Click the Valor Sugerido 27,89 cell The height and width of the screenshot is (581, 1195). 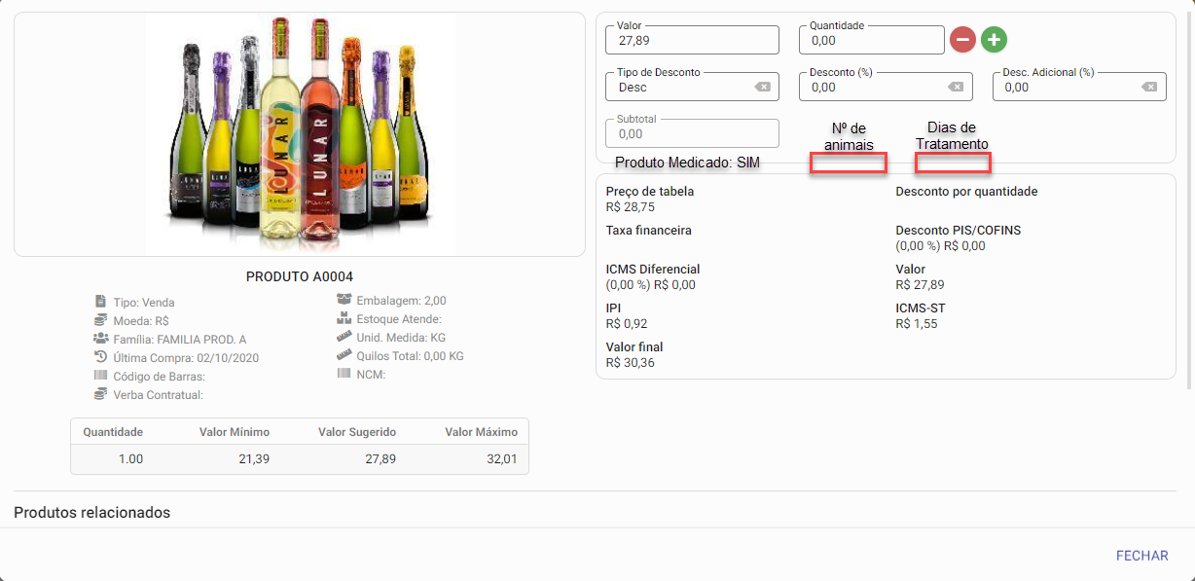click(x=380, y=459)
